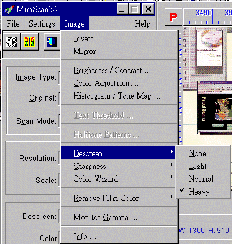Expand the Color Wizard submenu
Viewport: 232px width, 244px height.
pos(118,179)
